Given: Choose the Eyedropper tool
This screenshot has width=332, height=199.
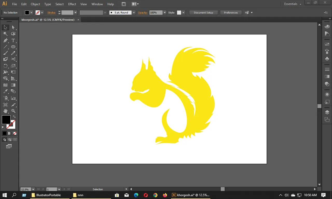Looking at the screenshot, I should [x=5, y=91].
